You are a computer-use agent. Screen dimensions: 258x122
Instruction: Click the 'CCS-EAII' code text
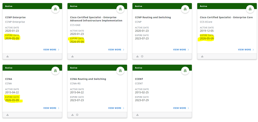point(75,25)
